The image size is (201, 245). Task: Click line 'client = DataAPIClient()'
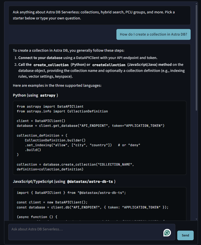click(x=41, y=121)
